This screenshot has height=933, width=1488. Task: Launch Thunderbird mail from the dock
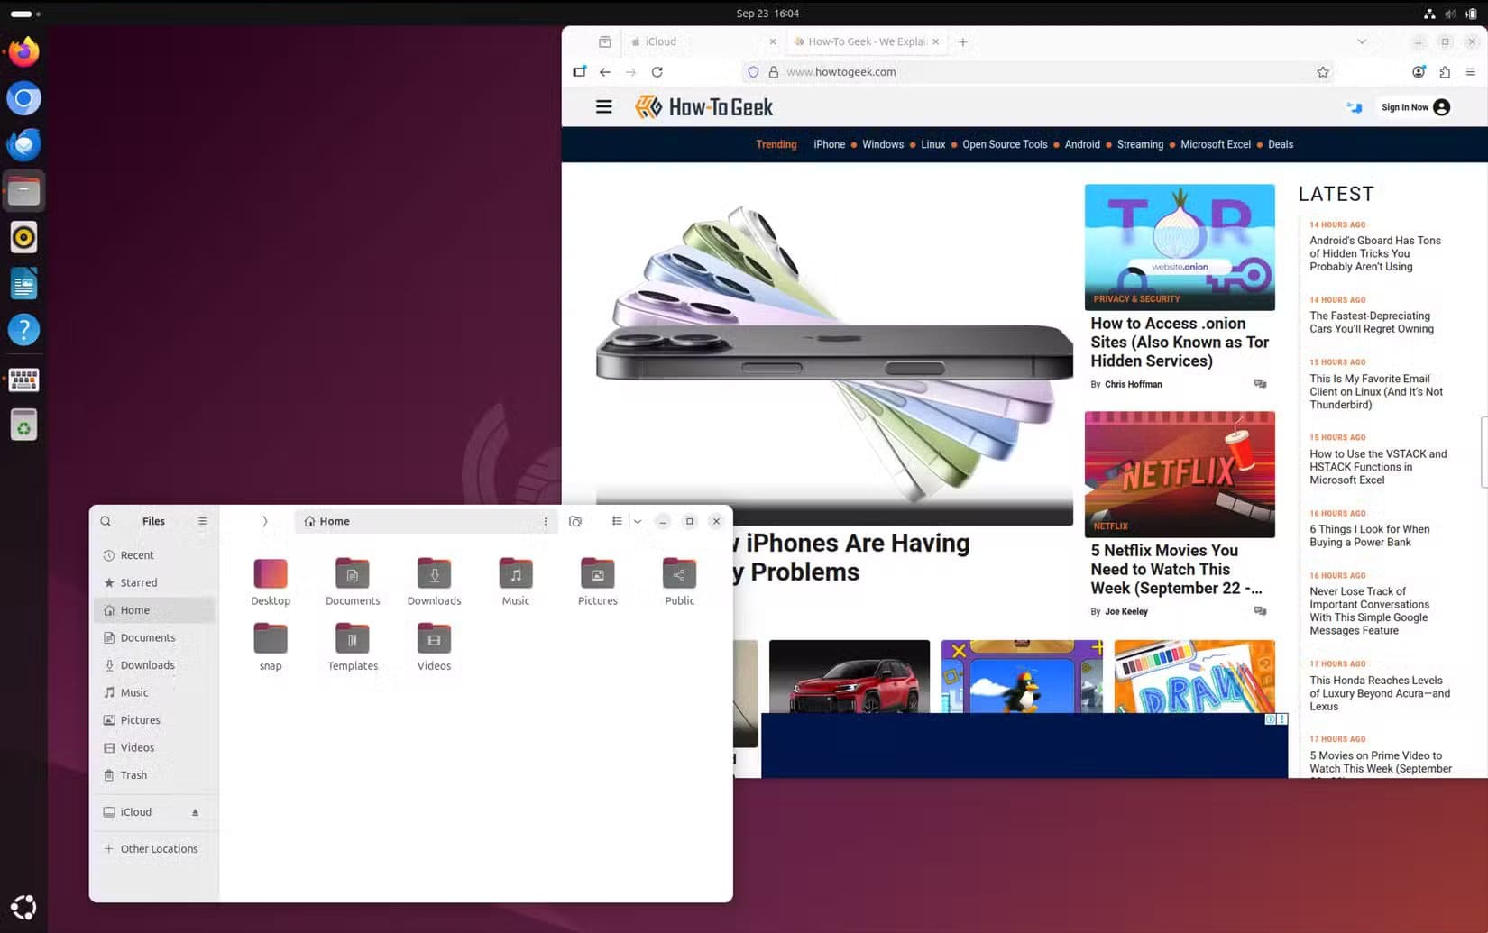(23, 144)
